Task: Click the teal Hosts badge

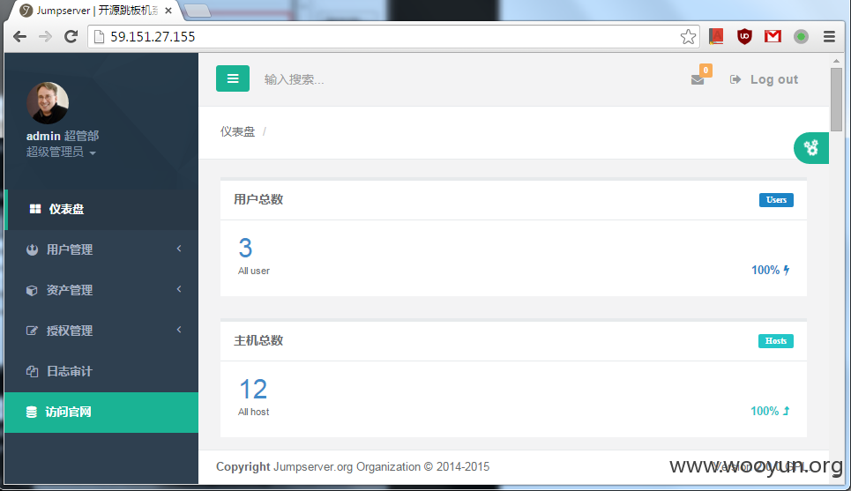Action: 775,341
